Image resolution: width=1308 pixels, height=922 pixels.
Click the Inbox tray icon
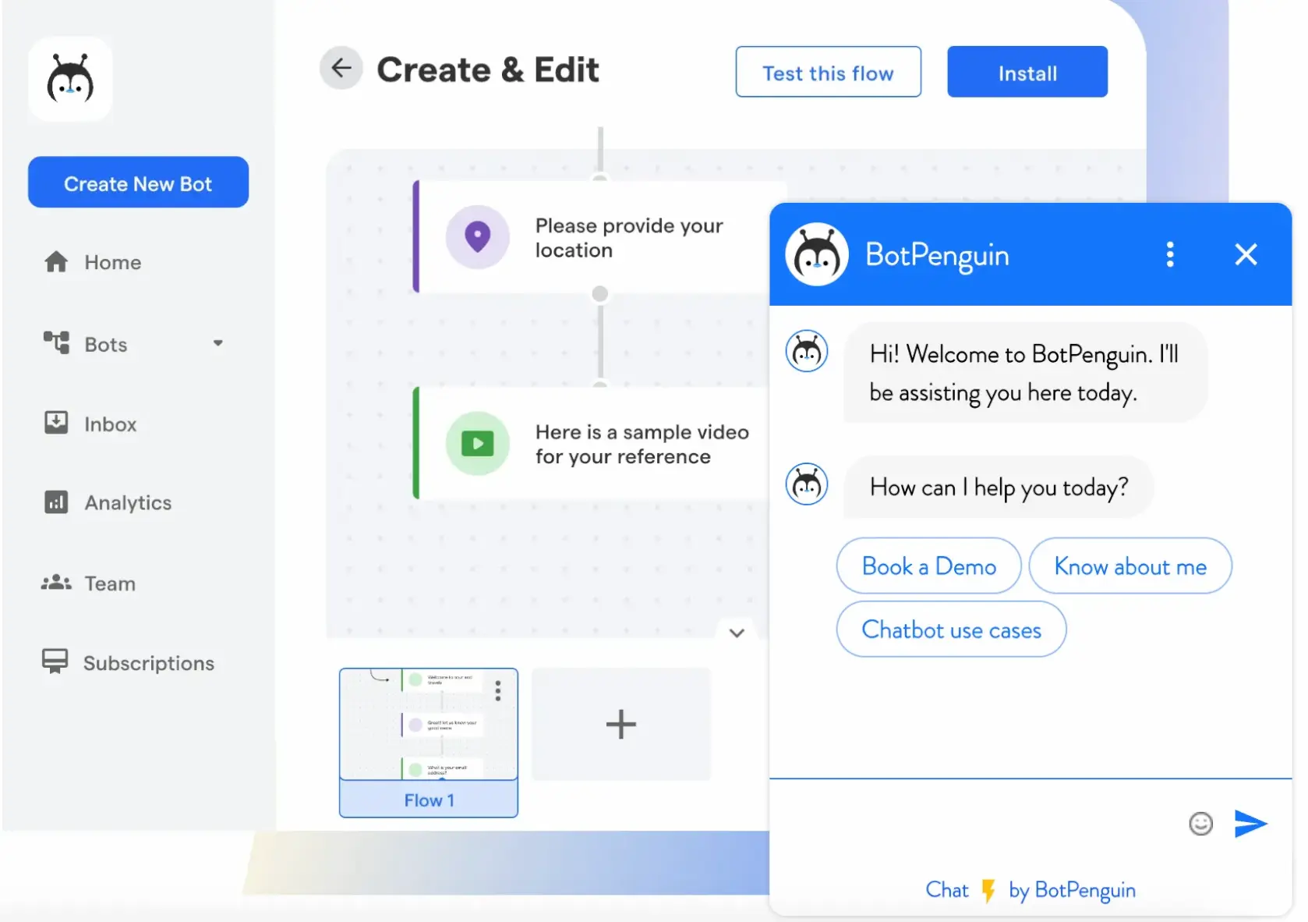[56, 423]
